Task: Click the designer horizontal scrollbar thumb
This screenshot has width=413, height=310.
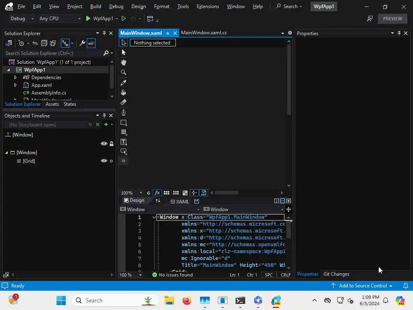Action: (227, 193)
